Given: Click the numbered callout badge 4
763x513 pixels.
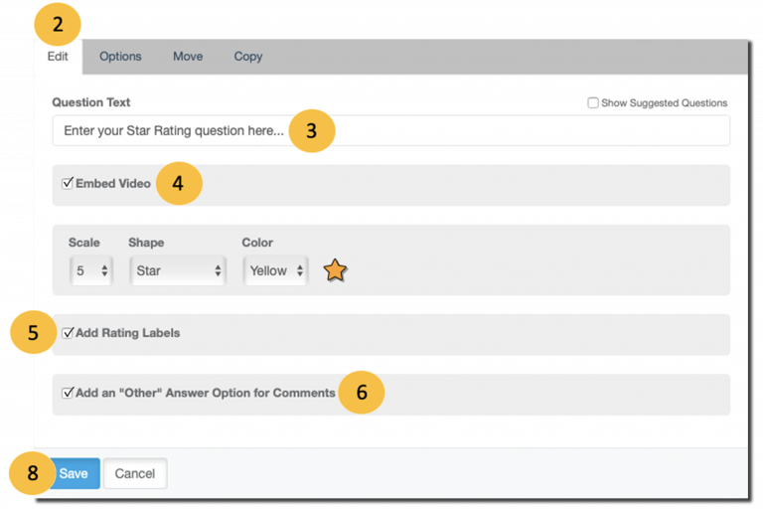Looking at the screenshot, I should click(x=179, y=184).
